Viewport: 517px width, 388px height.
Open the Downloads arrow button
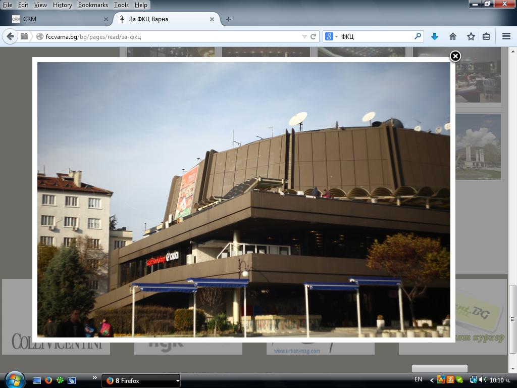tap(435, 36)
